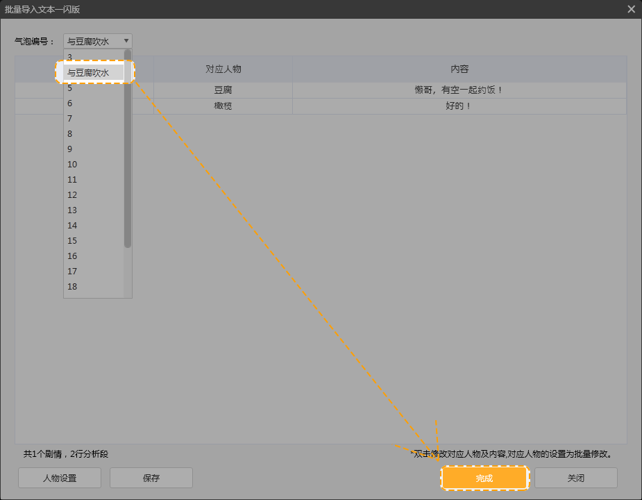Select 与豆腐吹水 in the dropdown list

point(94,72)
